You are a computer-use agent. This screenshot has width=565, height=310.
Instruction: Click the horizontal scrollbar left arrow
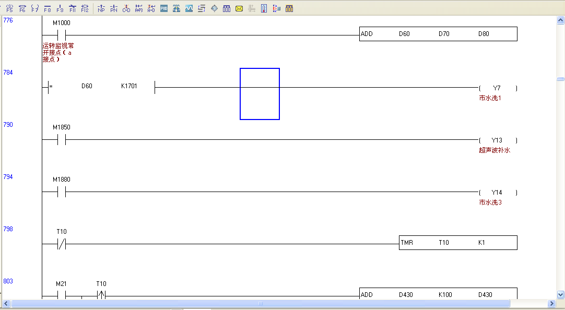click(x=6, y=303)
